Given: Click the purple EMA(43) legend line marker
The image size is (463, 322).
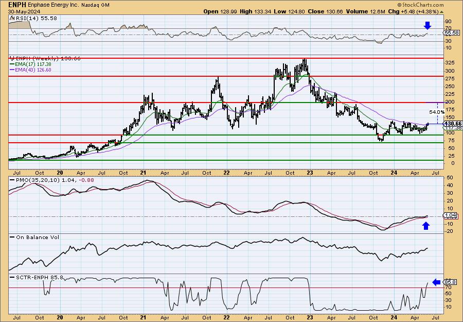Looking at the screenshot, I should [12, 70].
